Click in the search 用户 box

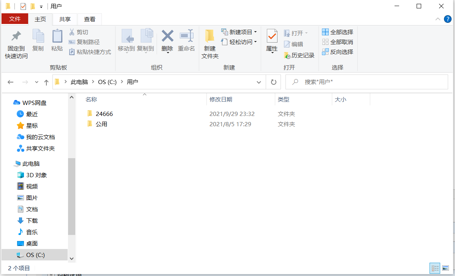367,82
